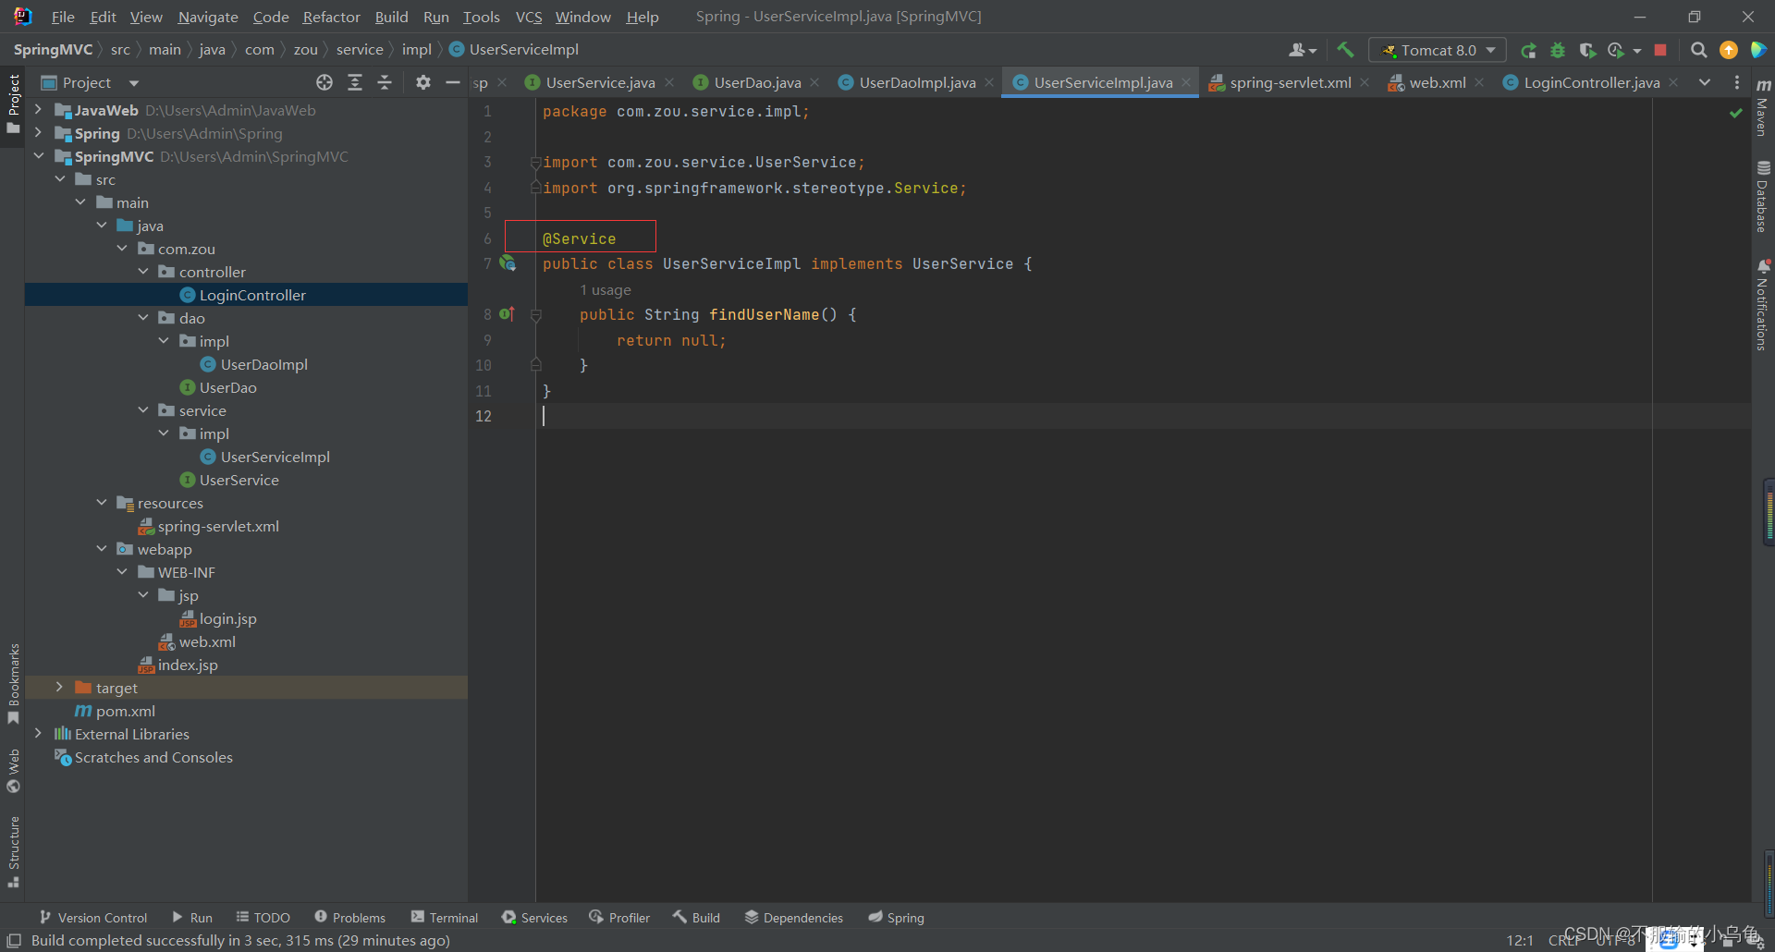1775x952 pixels.
Task: Click the green inspection checkmark
Action: click(x=1735, y=113)
